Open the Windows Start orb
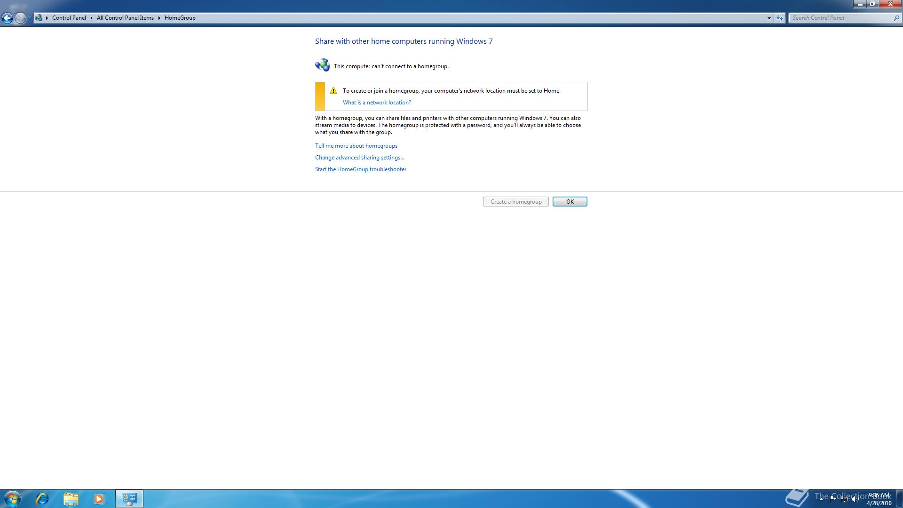This screenshot has height=508, width=903. [13, 499]
